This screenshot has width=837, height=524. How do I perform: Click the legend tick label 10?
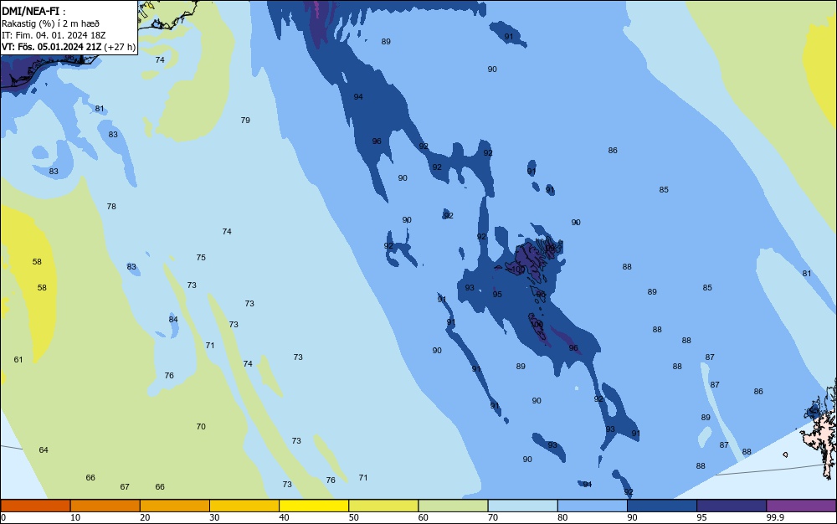(x=75, y=517)
